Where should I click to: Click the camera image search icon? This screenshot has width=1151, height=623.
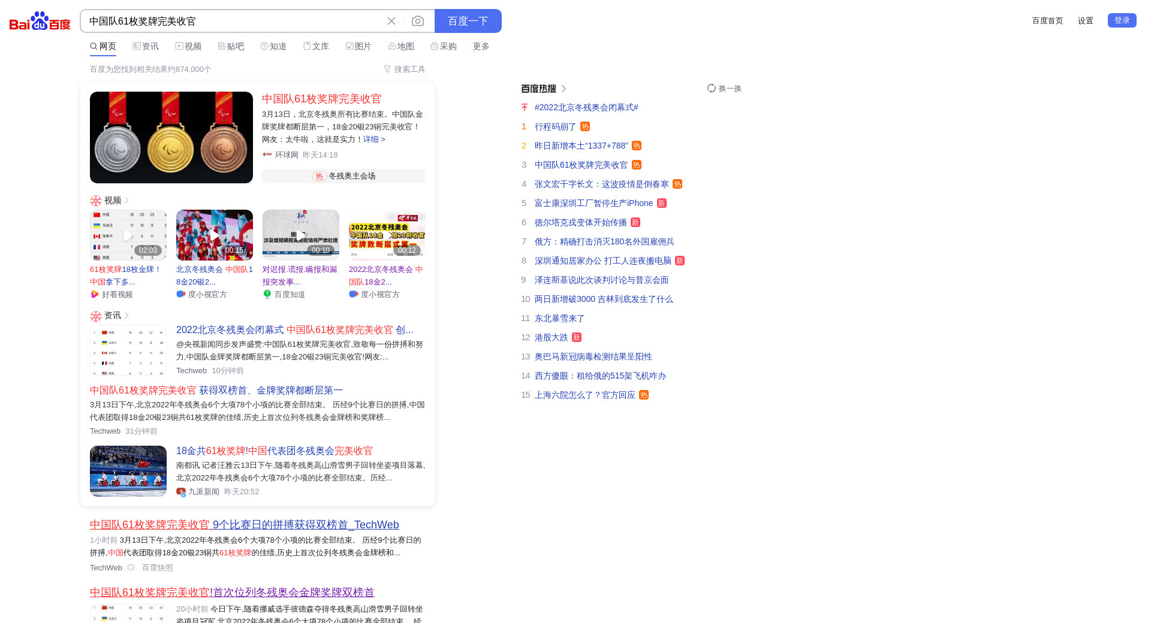click(418, 21)
